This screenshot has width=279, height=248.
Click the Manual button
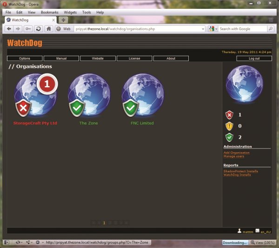click(61, 59)
